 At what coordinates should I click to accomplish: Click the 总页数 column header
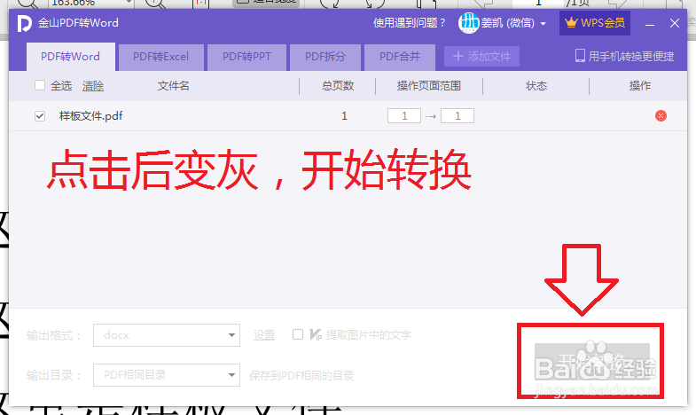click(338, 86)
